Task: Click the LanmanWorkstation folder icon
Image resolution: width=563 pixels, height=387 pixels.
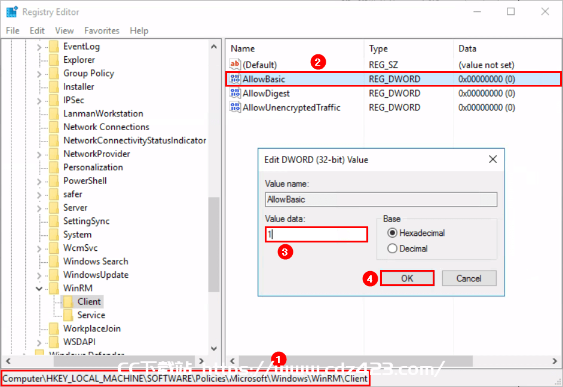Action: pos(54,113)
